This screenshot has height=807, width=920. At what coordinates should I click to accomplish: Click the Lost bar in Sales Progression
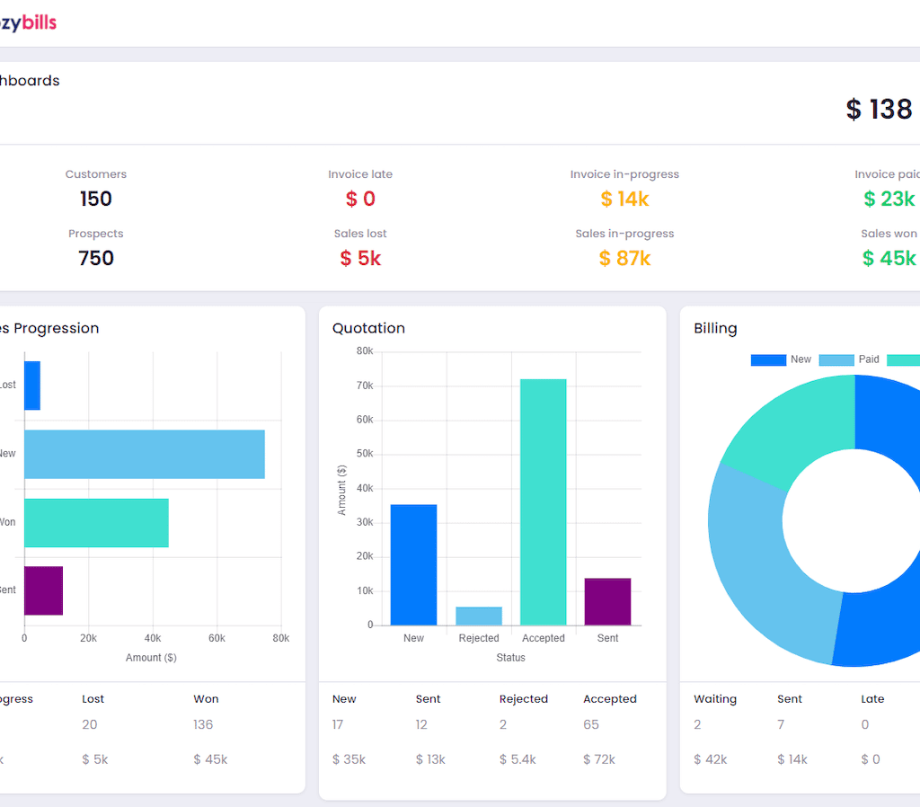(32, 386)
